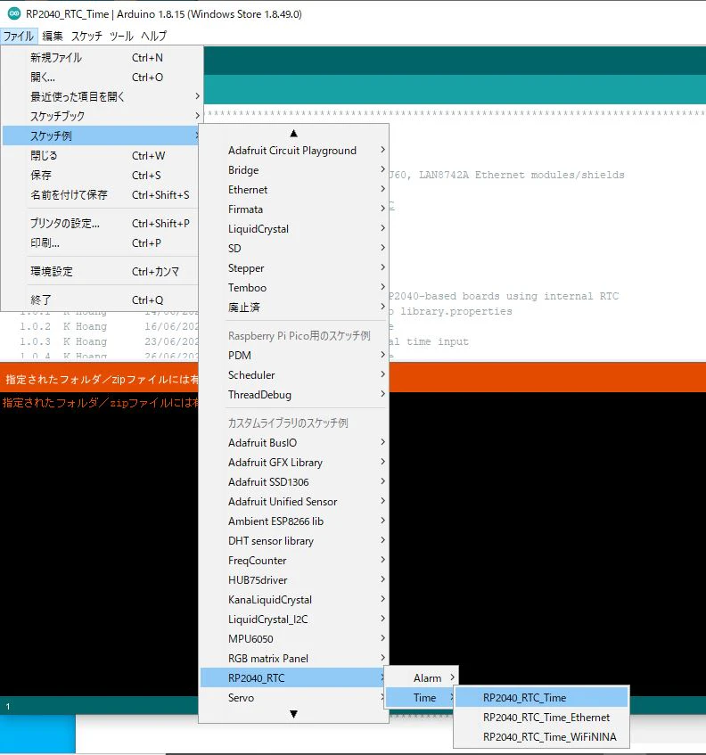The image size is (706, 755).
Task: Click the Arduino logo icon in title bar
Action: point(14,14)
